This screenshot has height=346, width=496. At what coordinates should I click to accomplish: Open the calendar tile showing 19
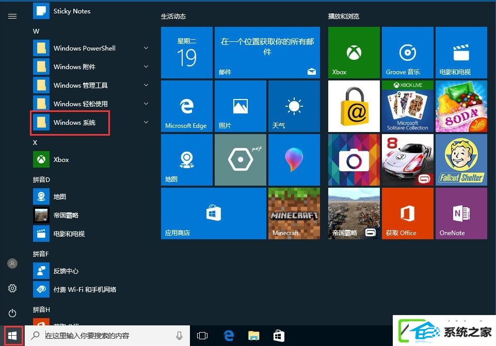(187, 53)
